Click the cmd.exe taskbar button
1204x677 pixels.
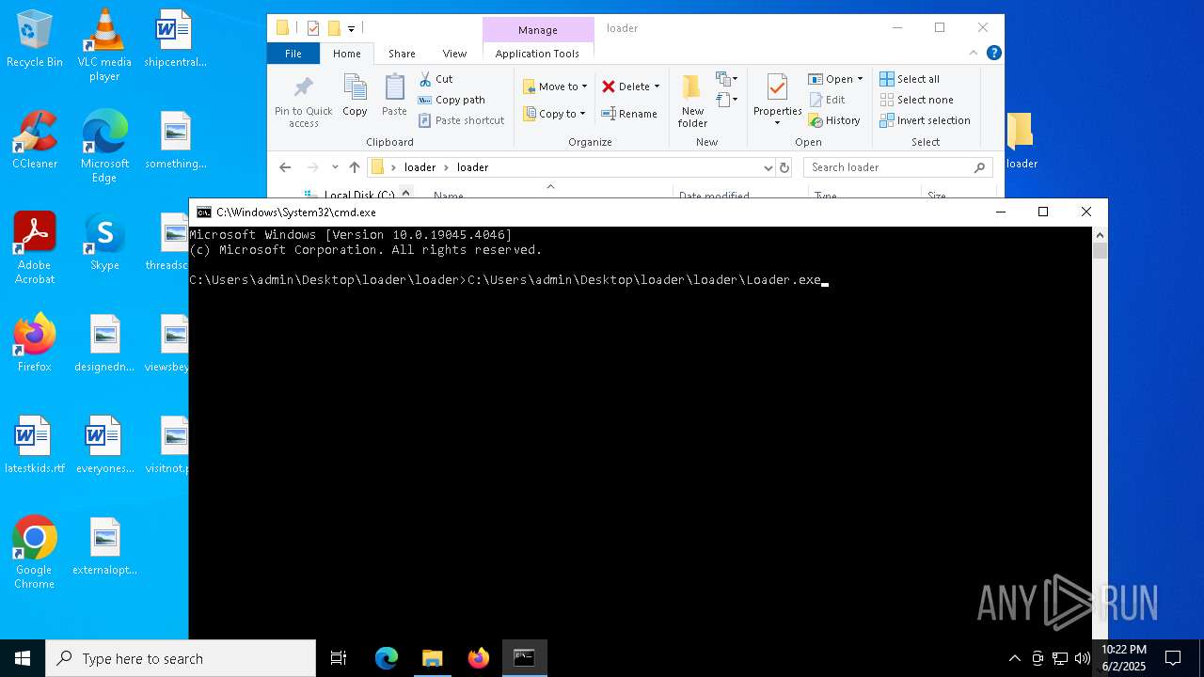524,658
